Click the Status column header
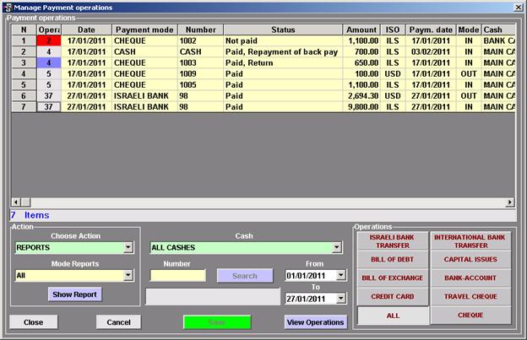 coord(282,30)
